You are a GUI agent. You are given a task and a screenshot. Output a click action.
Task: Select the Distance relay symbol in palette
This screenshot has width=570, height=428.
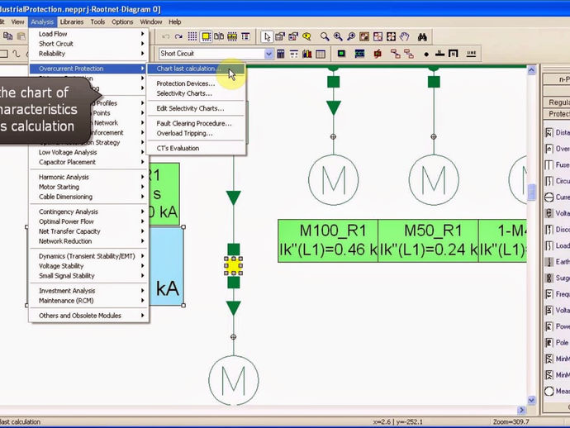pyautogui.click(x=549, y=133)
